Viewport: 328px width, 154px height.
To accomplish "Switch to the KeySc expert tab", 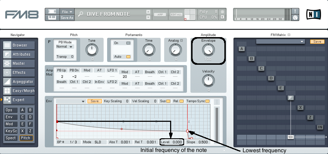I will [x=11, y=131].
